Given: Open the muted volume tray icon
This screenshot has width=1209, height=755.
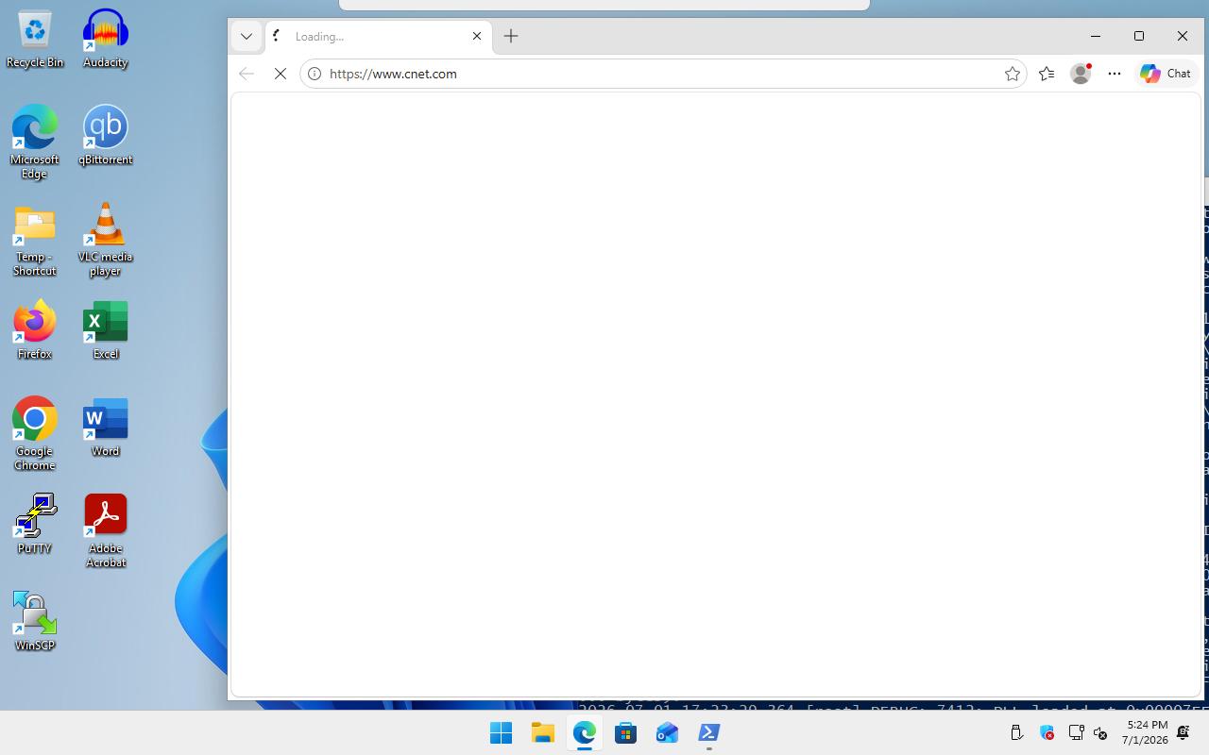Looking at the screenshot, I should pos(1100,732).
